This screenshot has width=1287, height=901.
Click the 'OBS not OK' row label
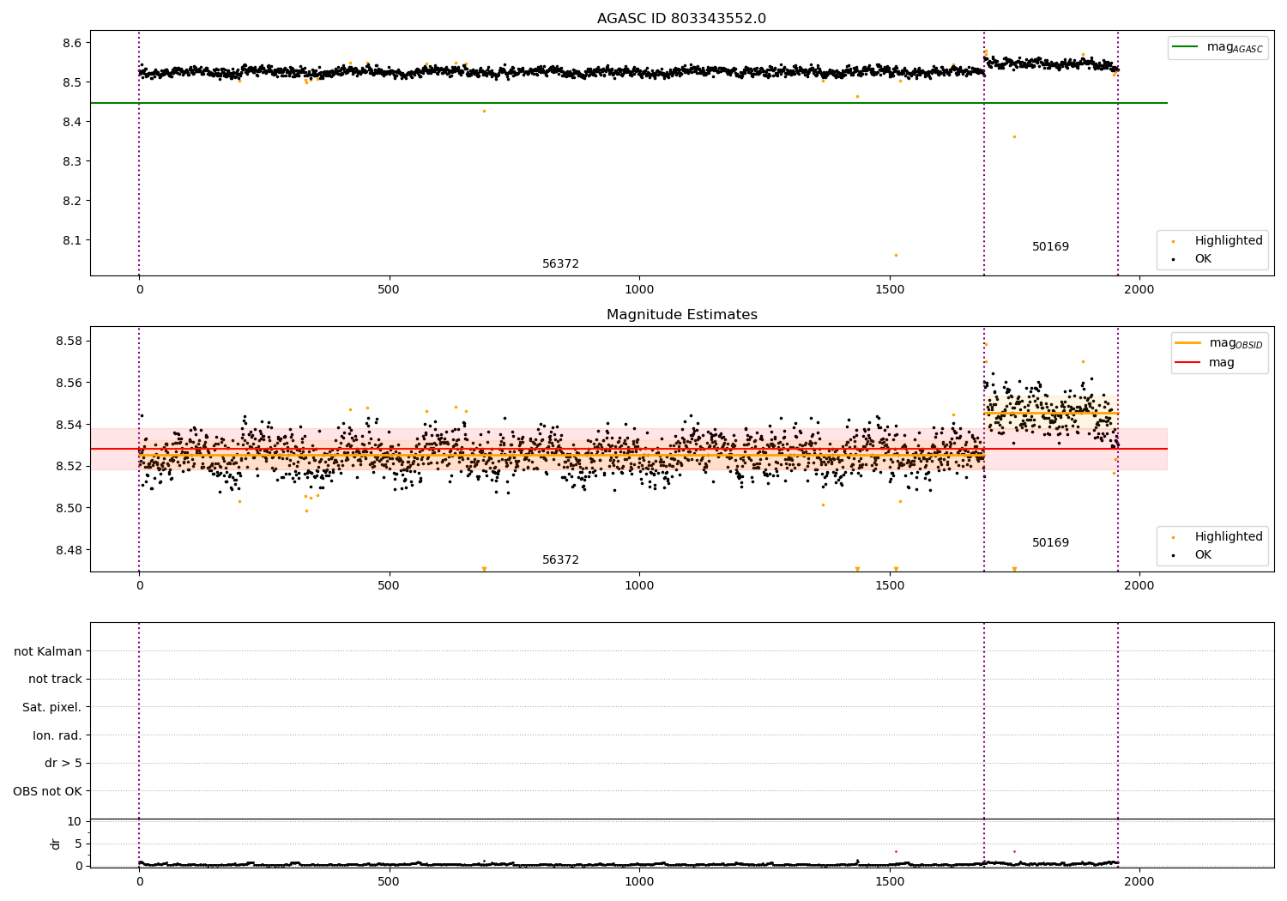pyautogui.click(x=48, y=791)
